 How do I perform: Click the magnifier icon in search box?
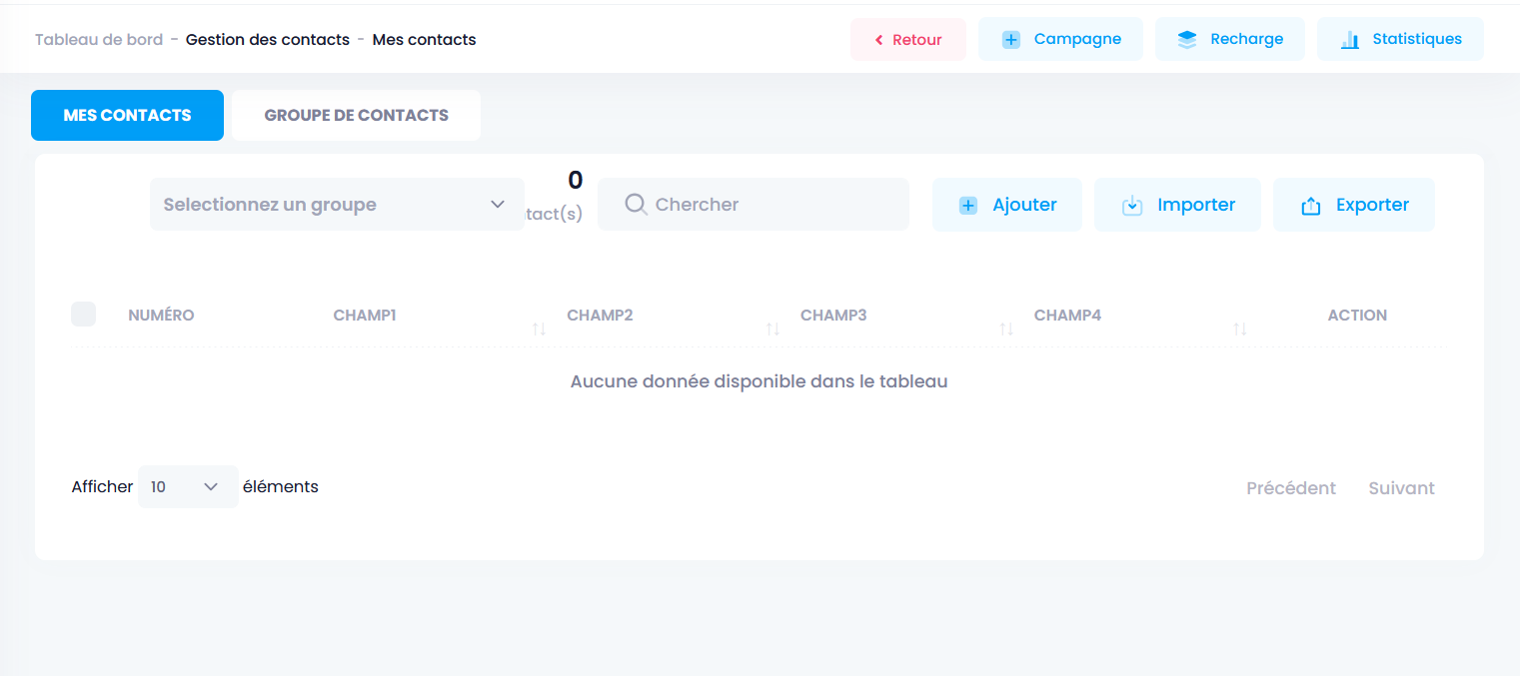[x=636, y=205]
